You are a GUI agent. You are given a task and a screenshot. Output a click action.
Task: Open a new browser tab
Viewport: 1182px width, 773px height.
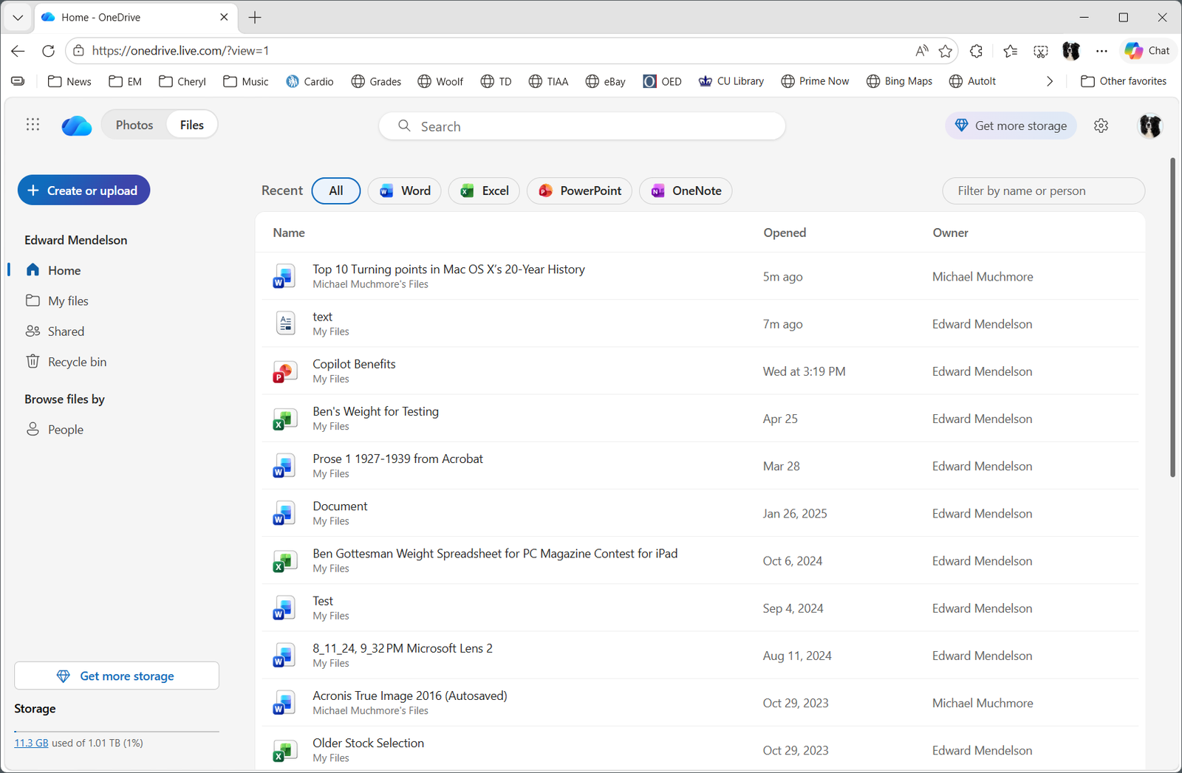[x=255, y=17]
